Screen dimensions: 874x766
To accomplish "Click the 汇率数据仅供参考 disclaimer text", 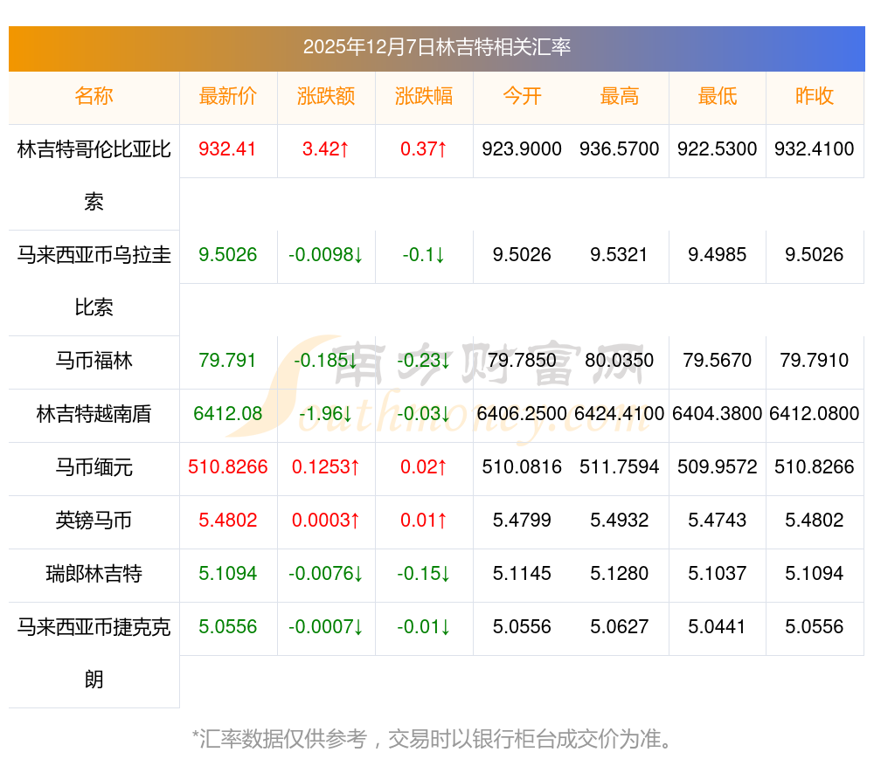I will click(x=436, y=739).
